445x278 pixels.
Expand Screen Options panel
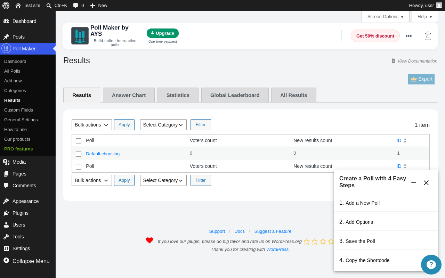(x=386, y=17)
